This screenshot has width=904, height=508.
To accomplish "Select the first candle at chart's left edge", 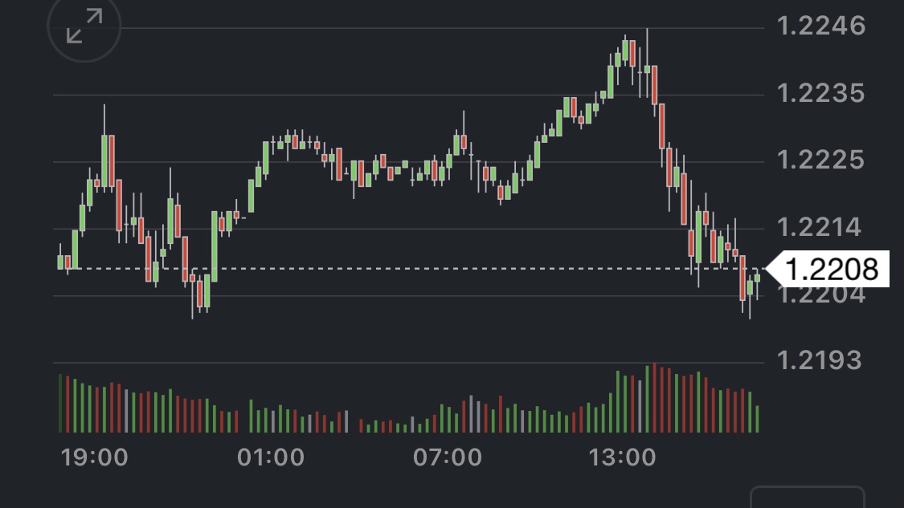I will pos(60,262).
